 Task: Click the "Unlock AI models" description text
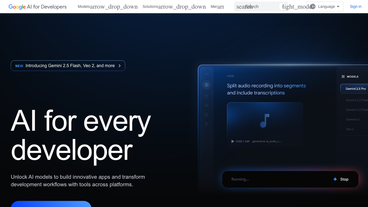tap(78, 181)
